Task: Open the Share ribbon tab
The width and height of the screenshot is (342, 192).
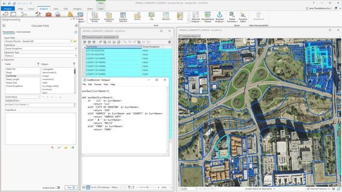Action: [x=90, y=9]
